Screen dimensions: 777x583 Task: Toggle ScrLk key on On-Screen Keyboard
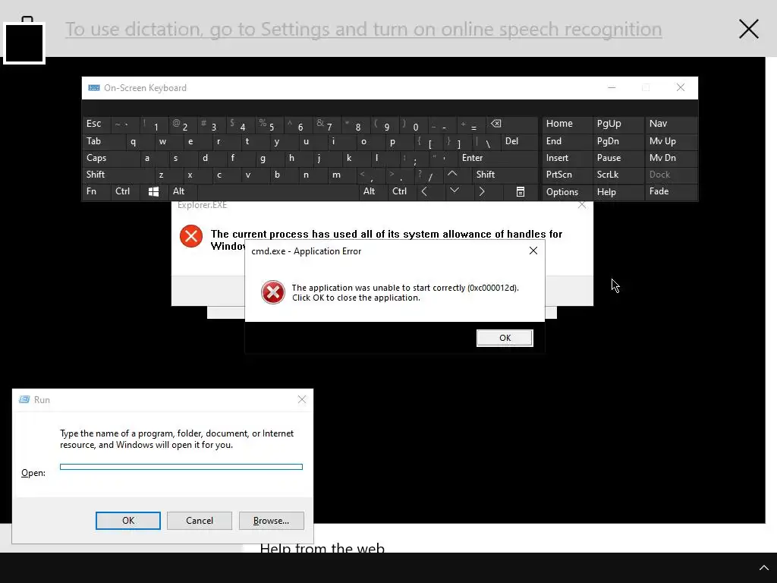click(618, 175)
